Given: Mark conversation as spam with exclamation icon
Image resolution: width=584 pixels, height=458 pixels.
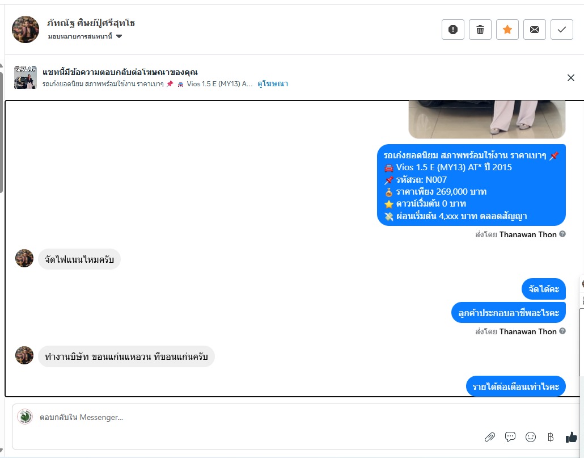Looking at the screenshot, I should pyautogui.click(x=453, y=30).
